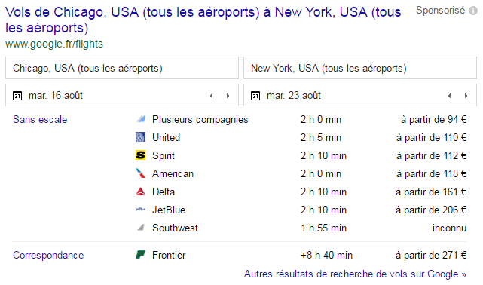483x285 pixels.
Task: Move return date back one day
Action: tap(449, 96)
